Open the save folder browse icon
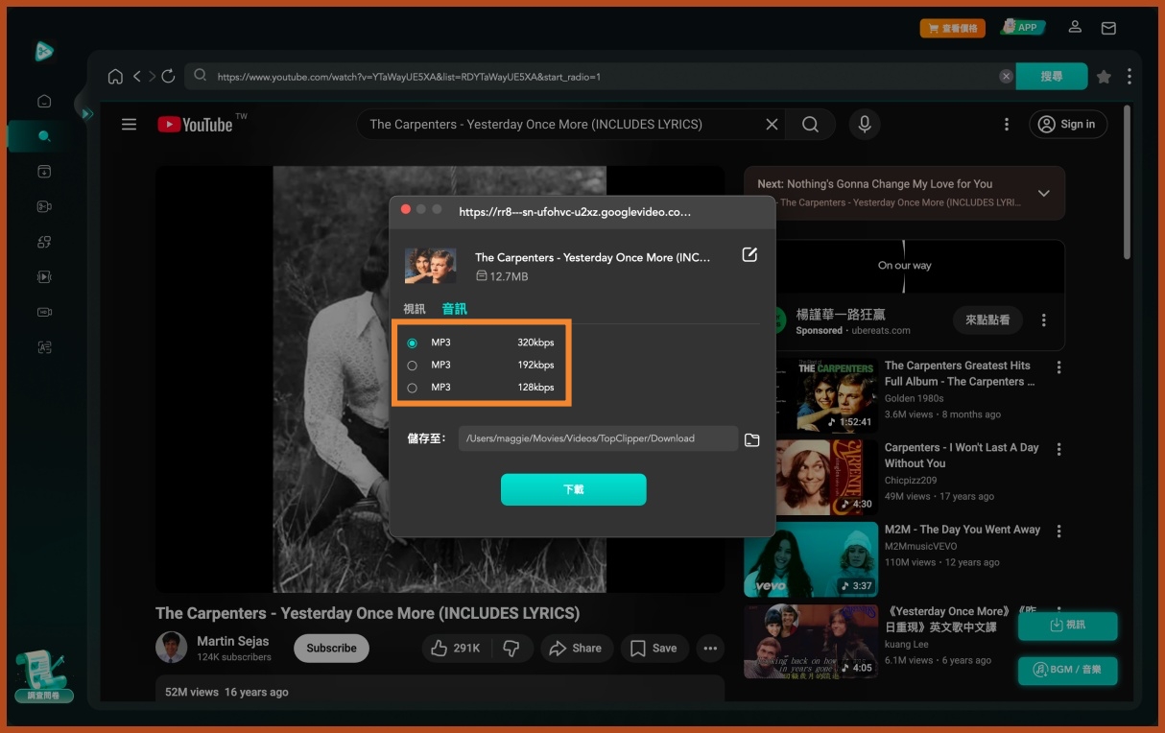The width and height of the screenshot is (1165, 733). tap(751, 439)
